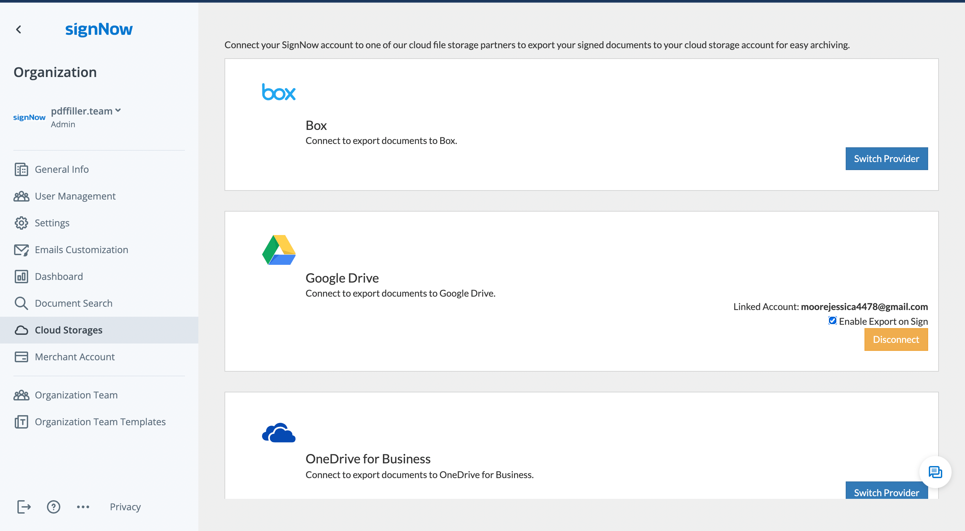
Task: Open the General Info section
Action: (61, 169)
